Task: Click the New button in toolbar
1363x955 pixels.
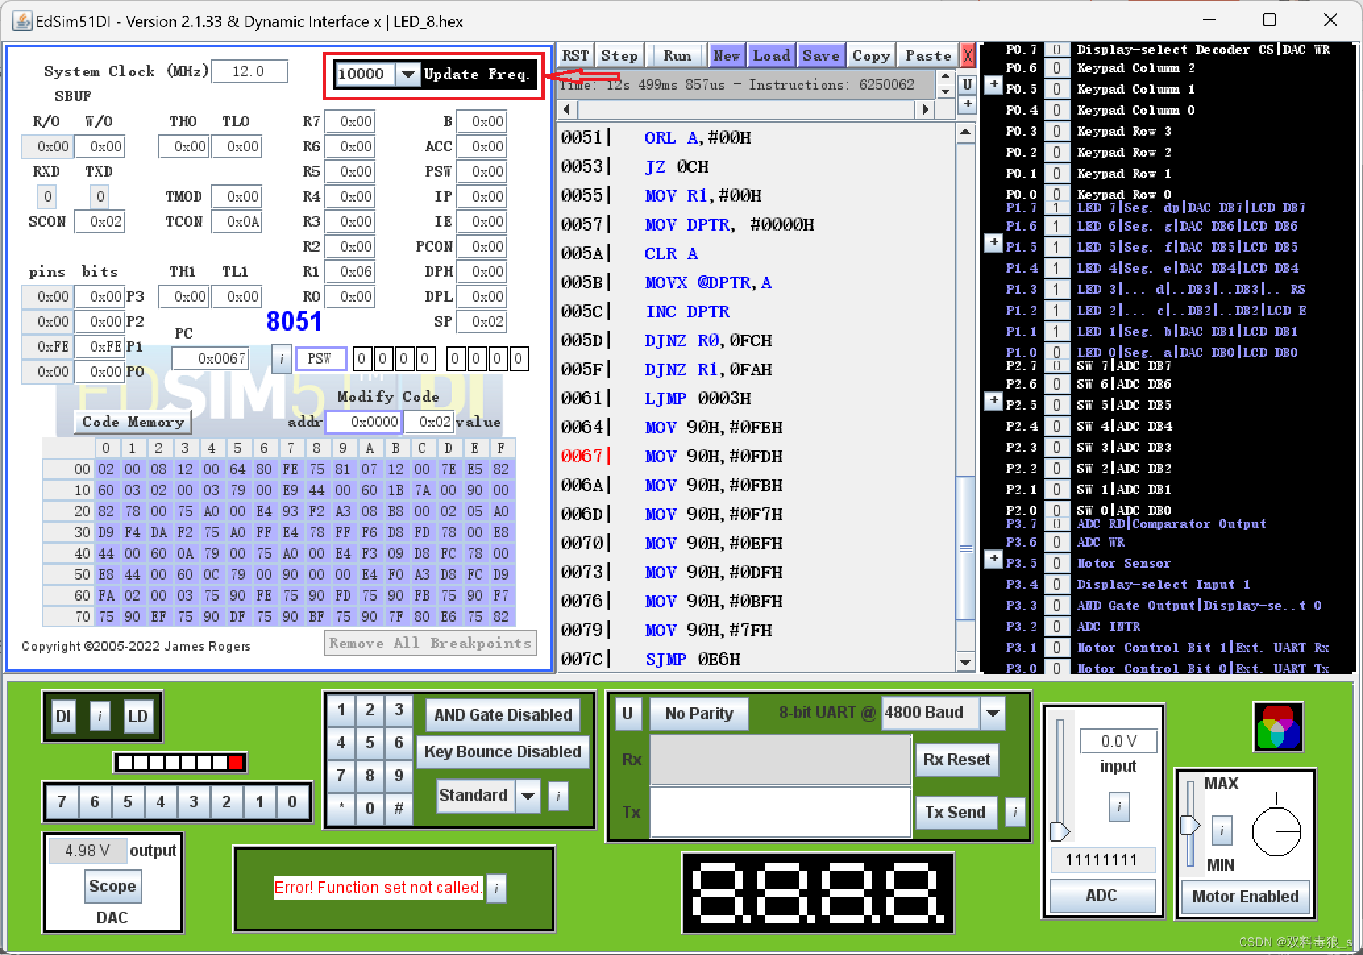Action: [x=727, y=56]
